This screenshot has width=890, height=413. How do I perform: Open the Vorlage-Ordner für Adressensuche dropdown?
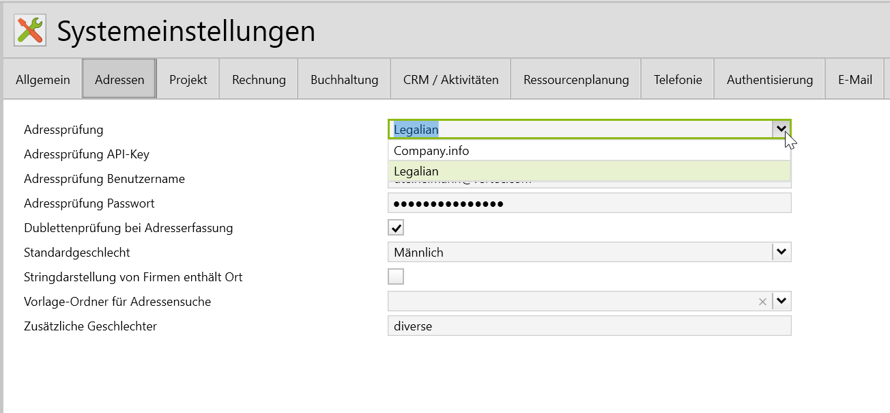(x=781, y=301)
